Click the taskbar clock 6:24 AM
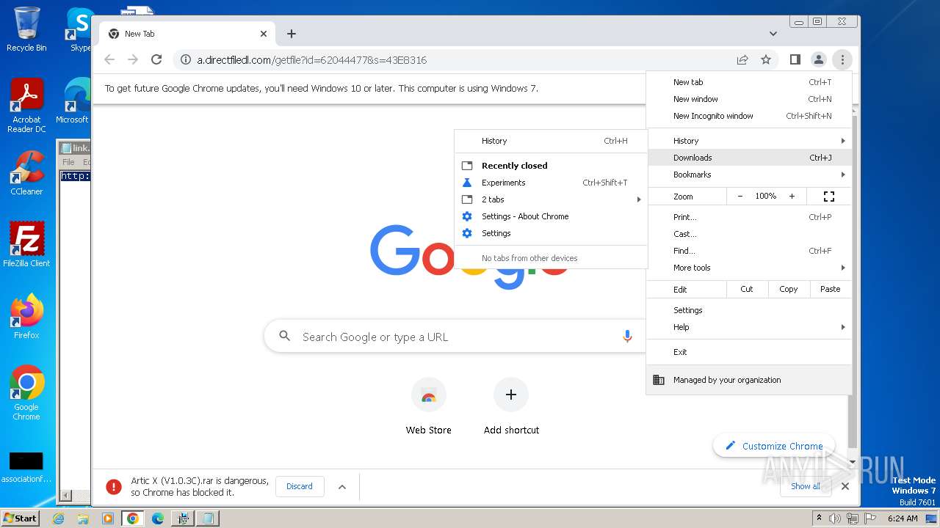The width and height of the screenshot is (940, 528). [x=902, y=518]
